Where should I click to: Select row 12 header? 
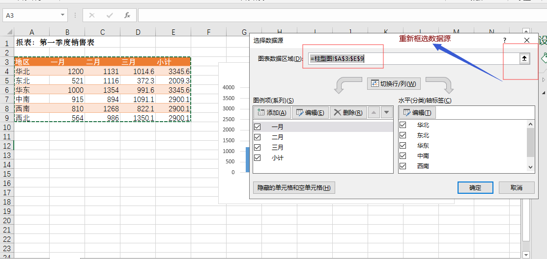[x=7, y=146]
